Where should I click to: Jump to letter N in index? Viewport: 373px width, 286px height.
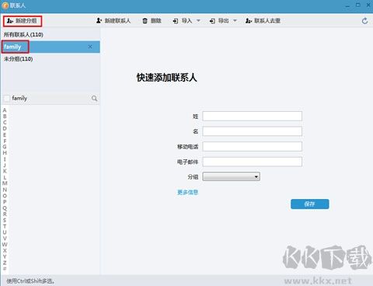click(5, 190)
